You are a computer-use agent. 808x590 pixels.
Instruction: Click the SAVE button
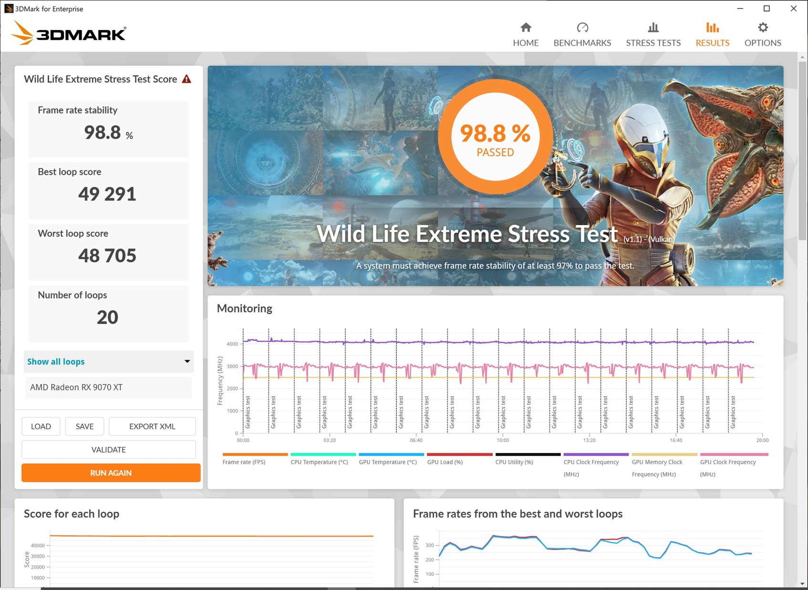tap(84, 426)
